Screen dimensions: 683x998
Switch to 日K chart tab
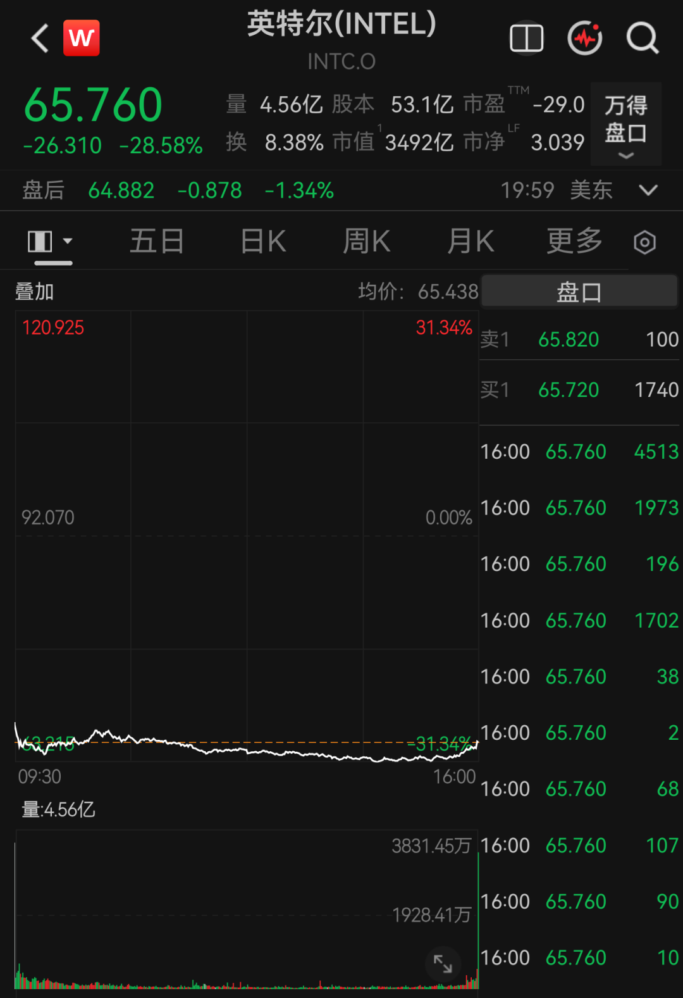pyautogui.click(x=264, y=241)
